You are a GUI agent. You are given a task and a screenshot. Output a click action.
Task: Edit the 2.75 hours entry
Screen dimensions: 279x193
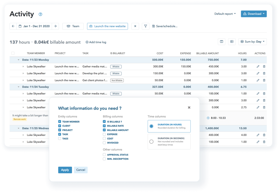[258, 107]
